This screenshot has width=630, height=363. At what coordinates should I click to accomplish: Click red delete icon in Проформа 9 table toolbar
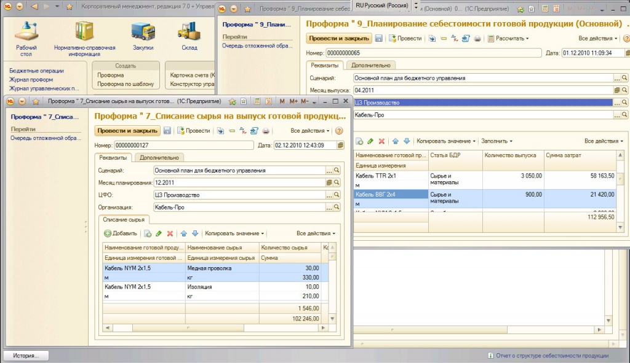click(x=381, y=141)
